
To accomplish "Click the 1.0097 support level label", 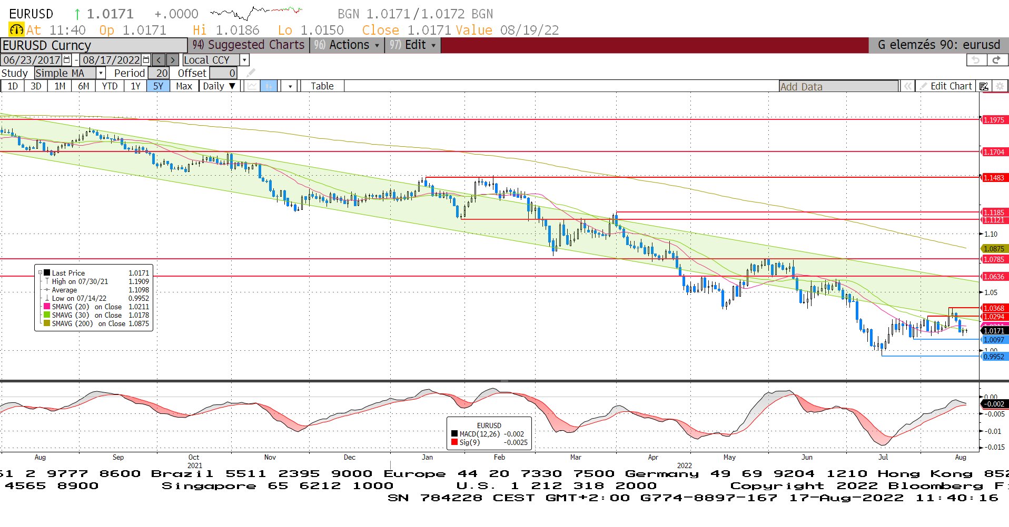I will pos(994,340).
